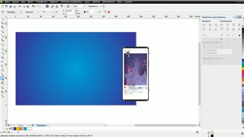
Task: Pick the orange swatch in document palette
Action: 20,129
